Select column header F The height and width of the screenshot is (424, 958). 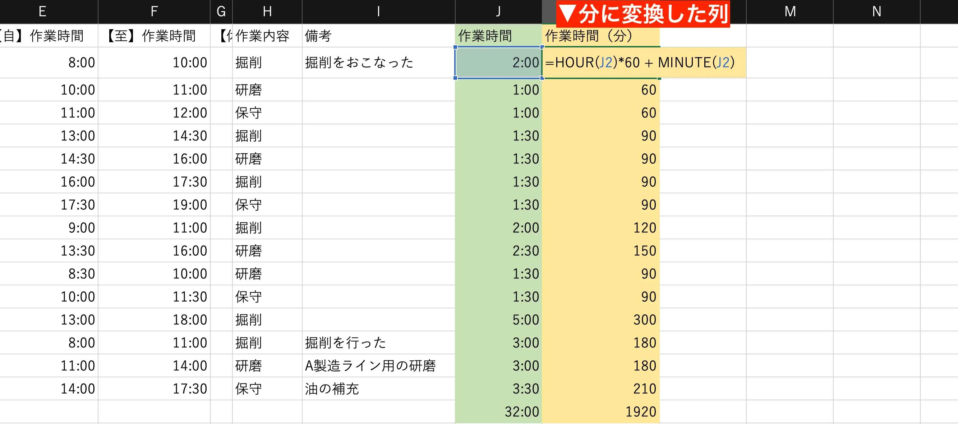tap(153, 11)
